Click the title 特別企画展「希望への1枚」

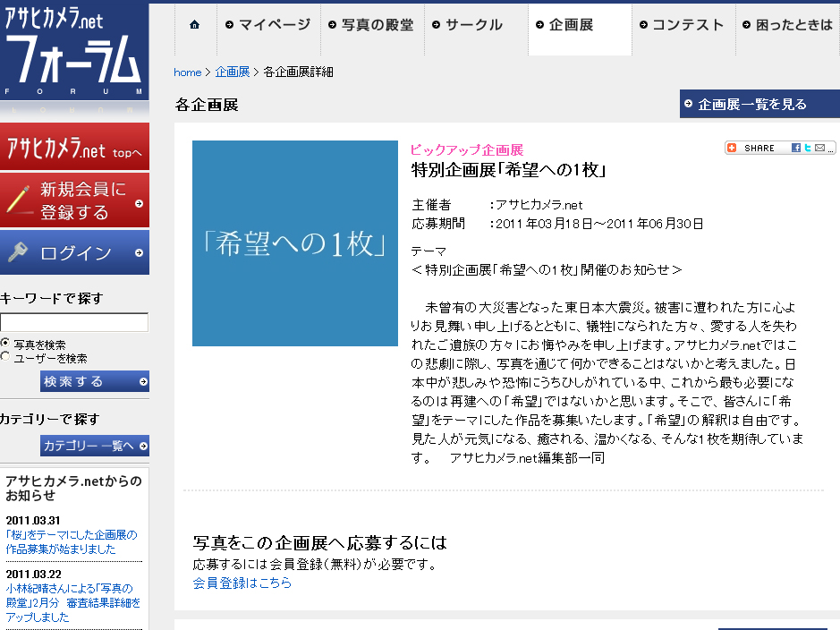[x=509, y=170]
